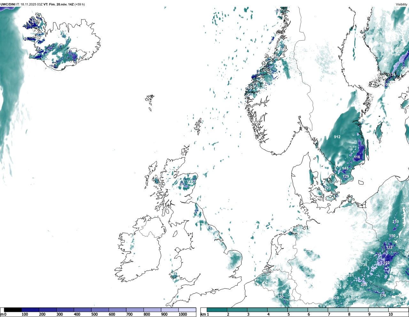
Task: Click the 735 visibility value on the map
Action: click(364, 265)
